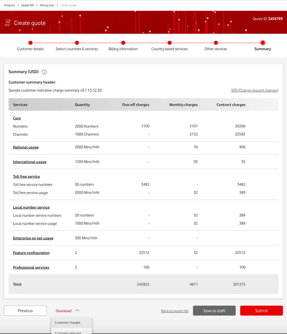Viewport: 287px width, 334px height.
Task: Click the '20 numbers' quantity
Action: point(84,215)
